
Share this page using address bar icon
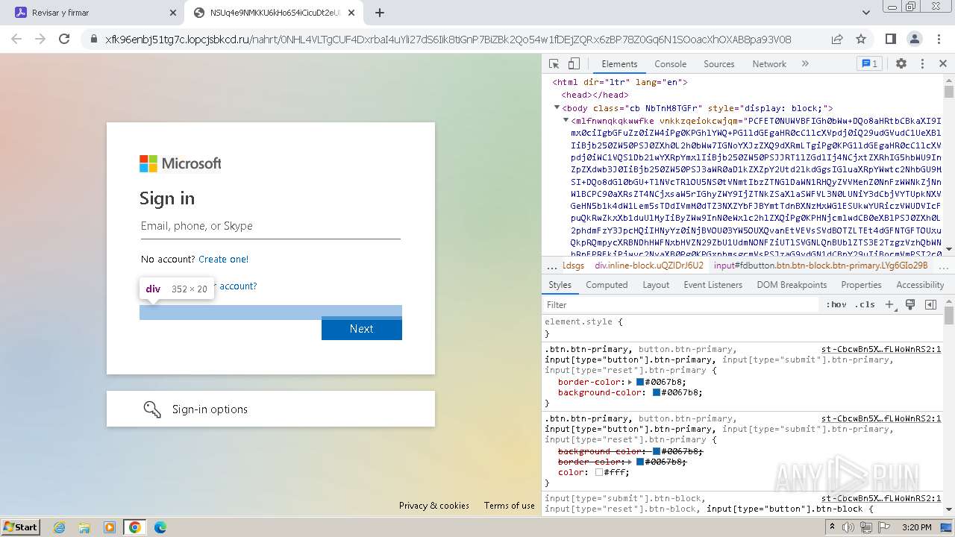(x=837, y=39)
